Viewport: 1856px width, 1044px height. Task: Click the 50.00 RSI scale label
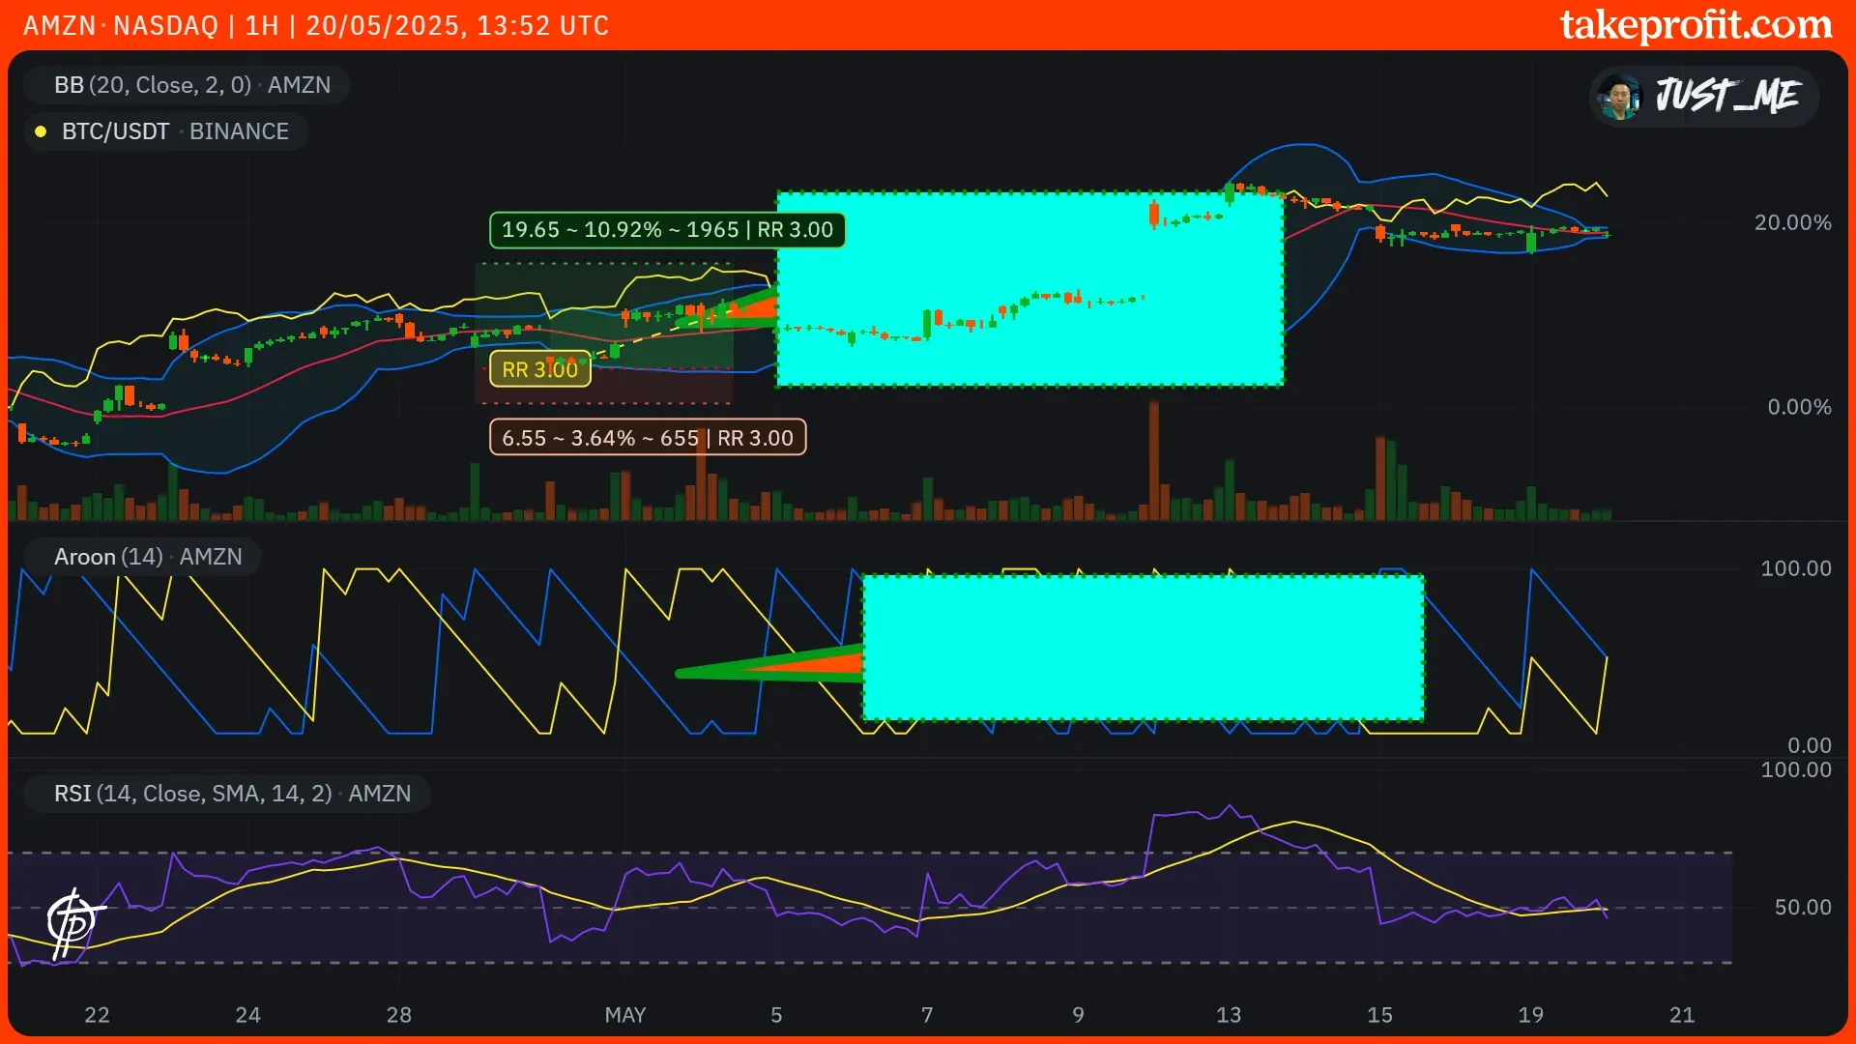point(1802,908)
